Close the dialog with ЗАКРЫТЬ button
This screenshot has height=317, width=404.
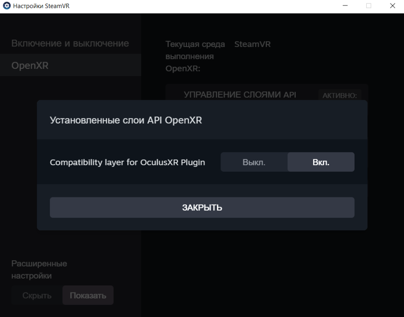pos(202,208)
